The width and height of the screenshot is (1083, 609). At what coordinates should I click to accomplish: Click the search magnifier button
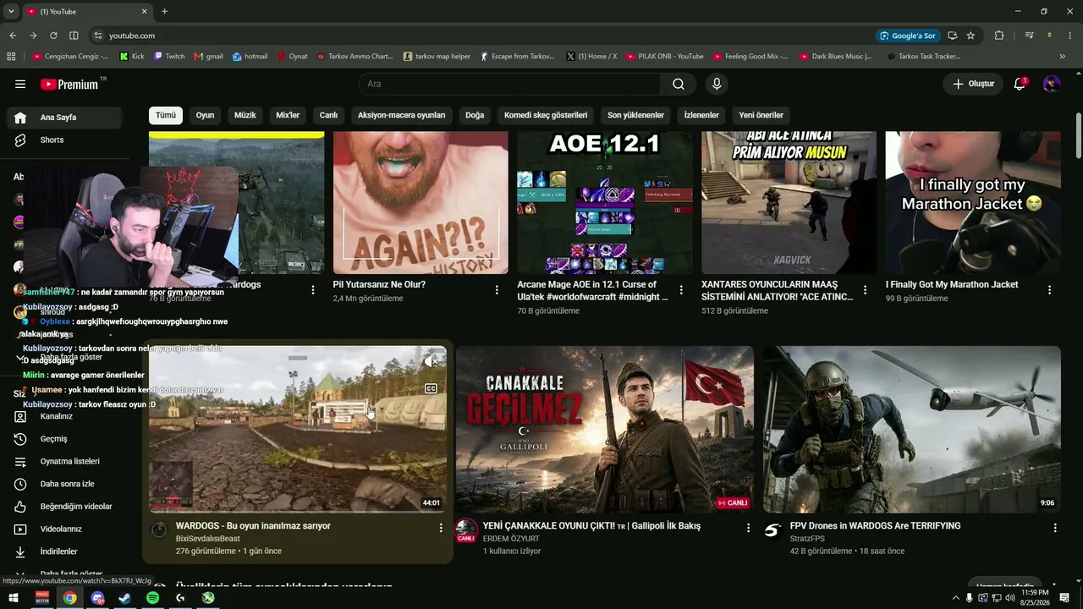tap(679, 84)
